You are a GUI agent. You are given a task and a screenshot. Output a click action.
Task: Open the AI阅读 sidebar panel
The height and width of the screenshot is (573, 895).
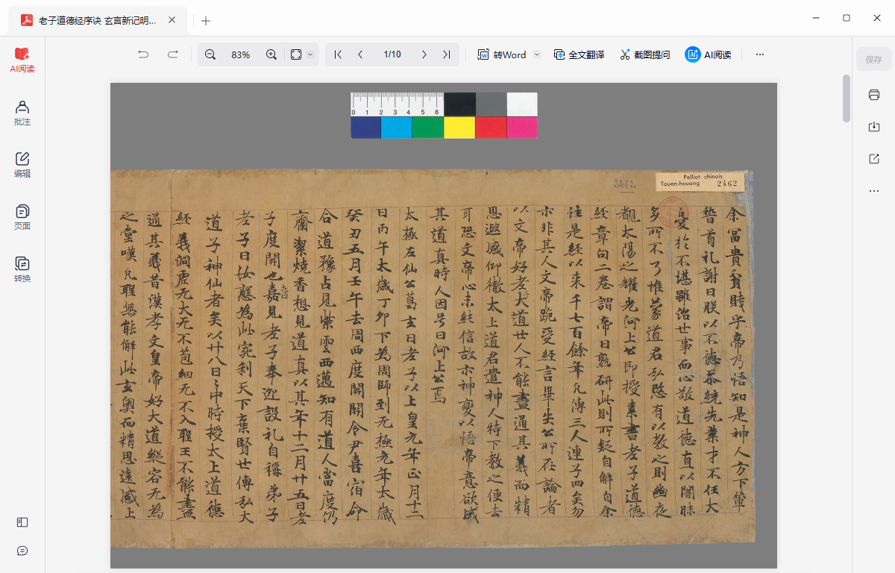[22, 60]
